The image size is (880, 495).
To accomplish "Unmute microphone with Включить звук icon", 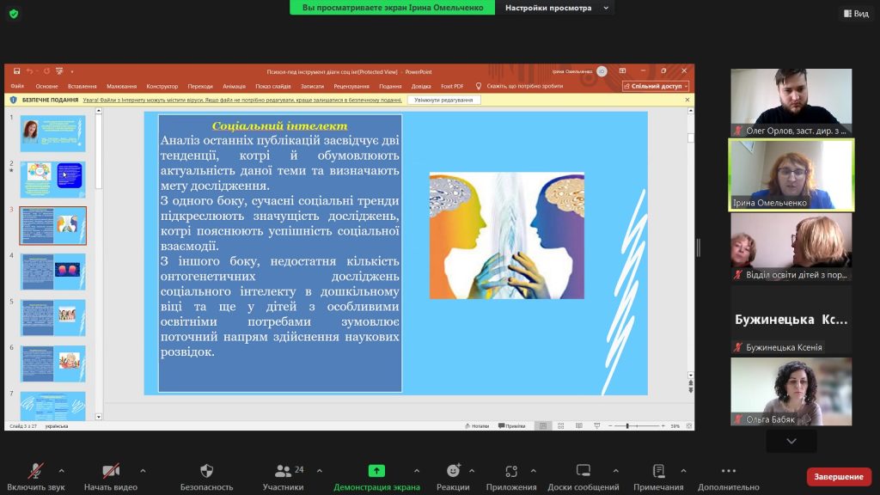I will [x=36, y=471].
